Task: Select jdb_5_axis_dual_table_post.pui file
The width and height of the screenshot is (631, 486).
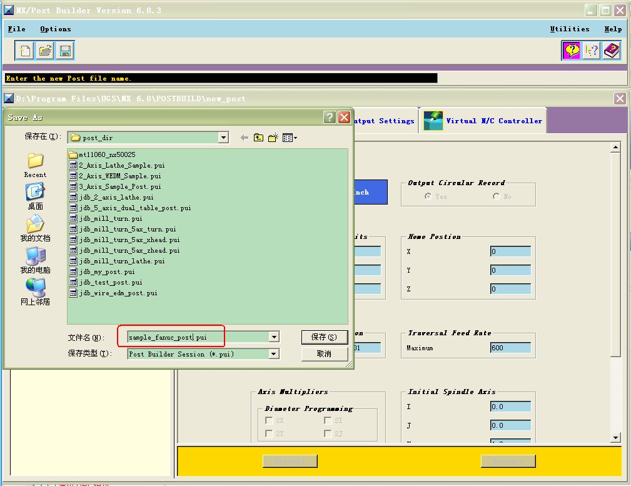Action: (x=130, y=208)
